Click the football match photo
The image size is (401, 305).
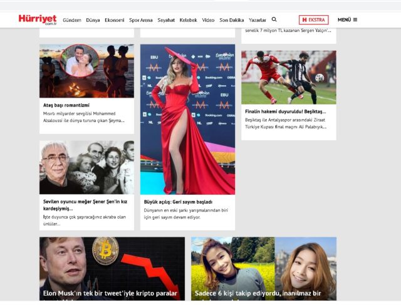tap(288, 77)
